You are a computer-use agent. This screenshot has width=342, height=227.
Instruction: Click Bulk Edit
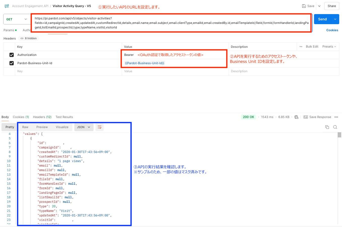[x=312, y=47]
